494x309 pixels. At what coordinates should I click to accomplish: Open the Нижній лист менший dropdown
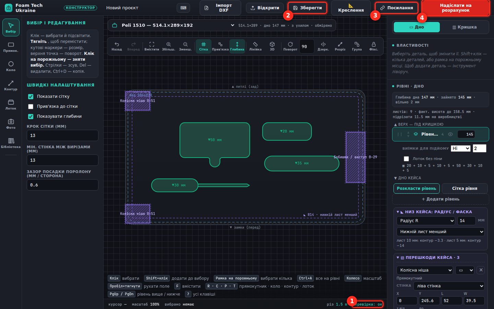click(440, 232)
